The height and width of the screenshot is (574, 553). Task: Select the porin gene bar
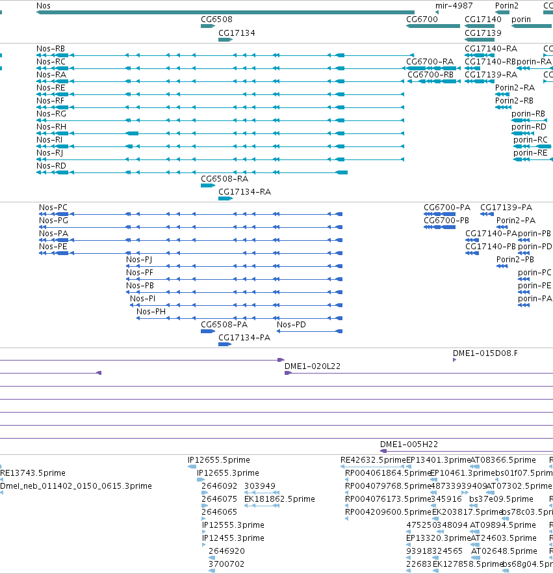(x=532, y=26)
